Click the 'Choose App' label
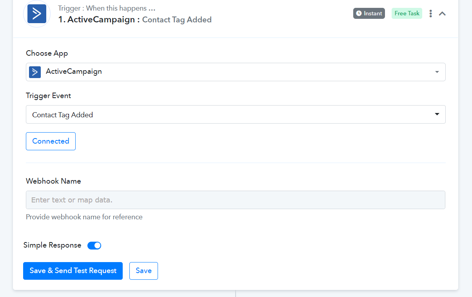Screen dimensions: 472x297 coord(47,53)
